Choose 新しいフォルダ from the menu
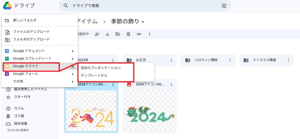Viewport: 300px width, 139px height. tap(40, 20)
